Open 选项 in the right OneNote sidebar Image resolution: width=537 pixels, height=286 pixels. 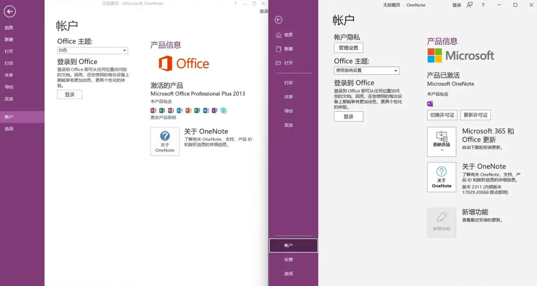tap(293, 274)
